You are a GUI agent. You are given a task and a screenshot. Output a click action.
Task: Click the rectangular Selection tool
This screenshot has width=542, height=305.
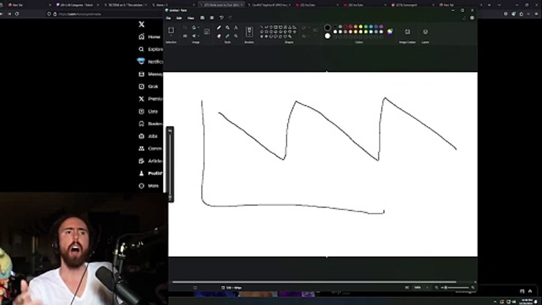[171, 30]
